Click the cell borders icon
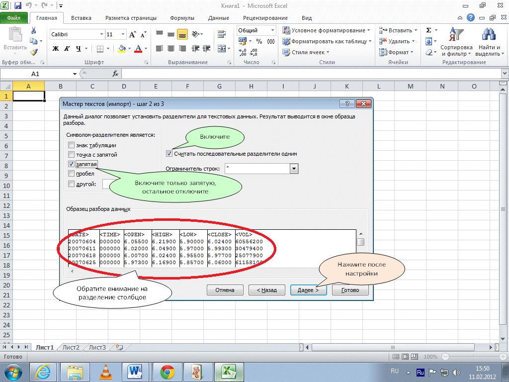The image size is (509, 382). click(100, 49)
